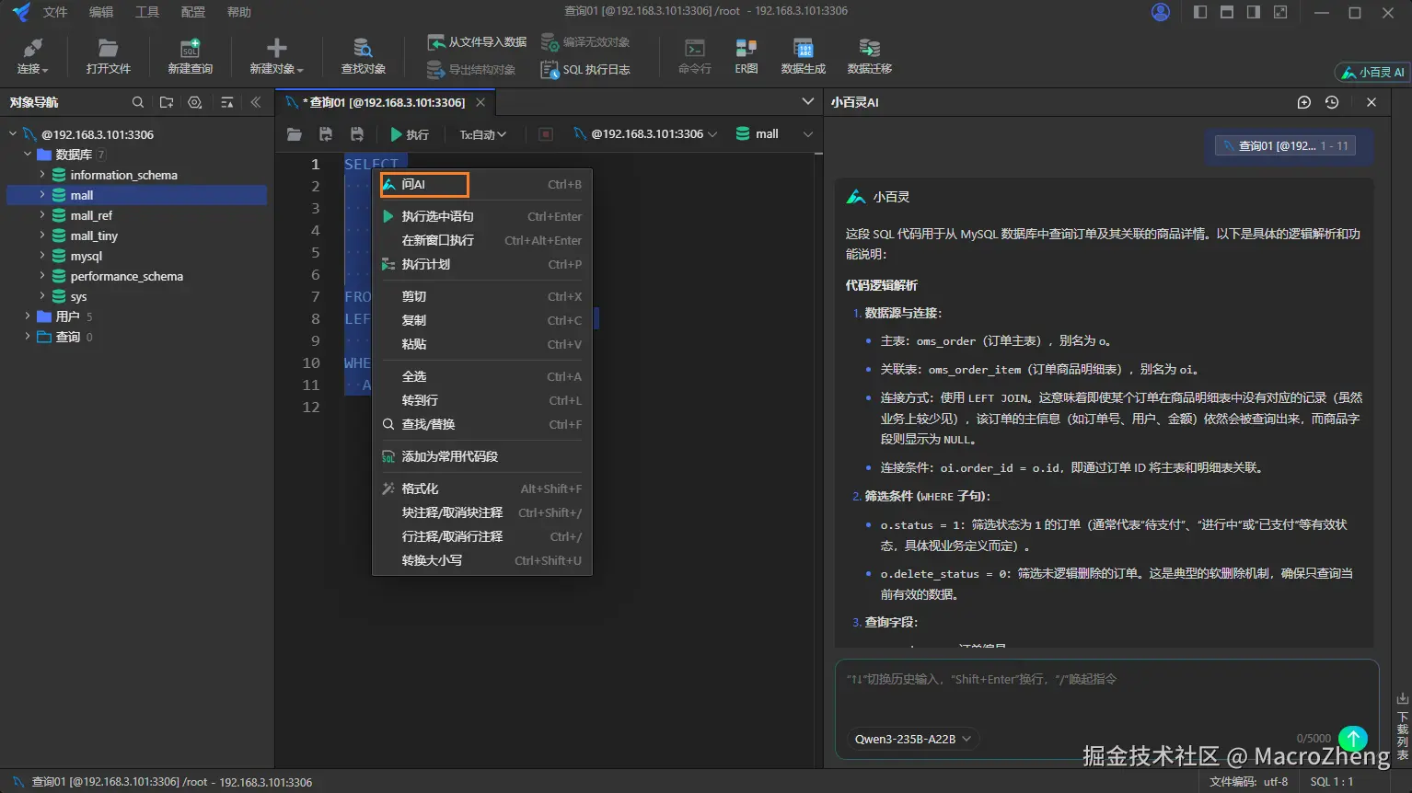The width and height of the screenshot is (1412, 793).
Task: Choose 执行选中语句 in the context menu
Action: 482,216
